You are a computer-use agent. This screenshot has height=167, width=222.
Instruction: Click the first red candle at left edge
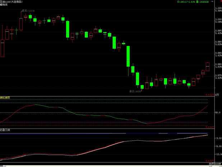click(x=2, y=48)
